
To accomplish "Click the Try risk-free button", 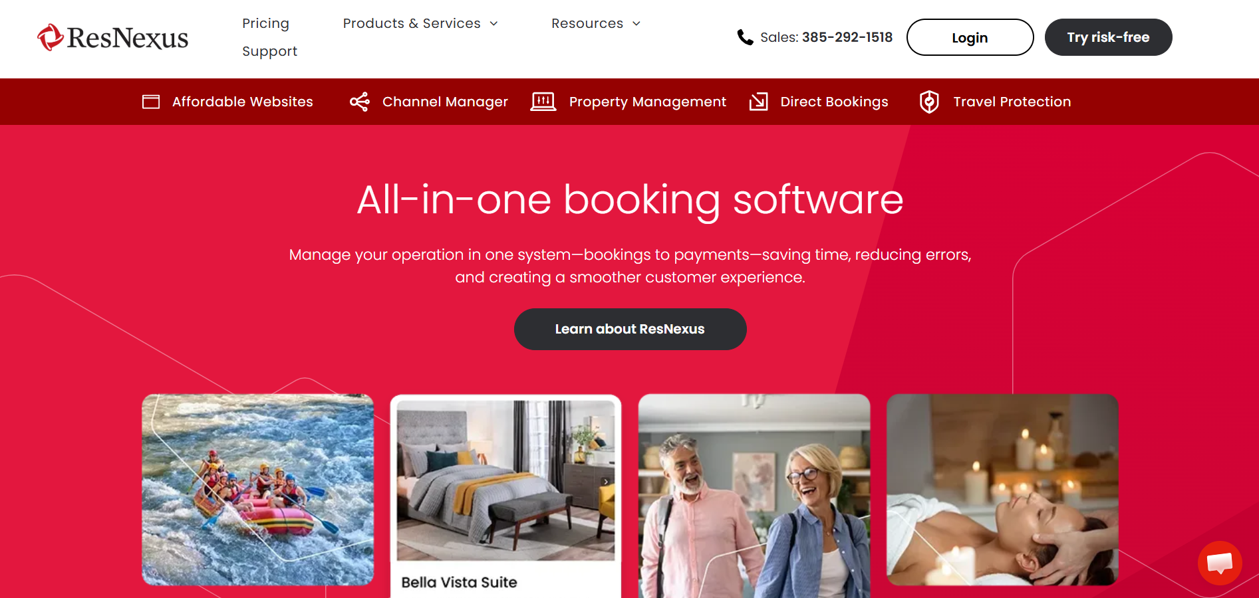I will pos(1108,37).
